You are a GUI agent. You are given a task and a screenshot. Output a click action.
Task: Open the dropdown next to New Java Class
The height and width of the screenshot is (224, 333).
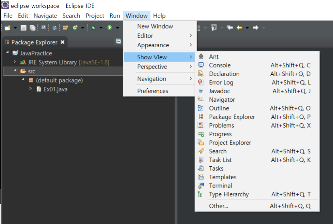83,28
